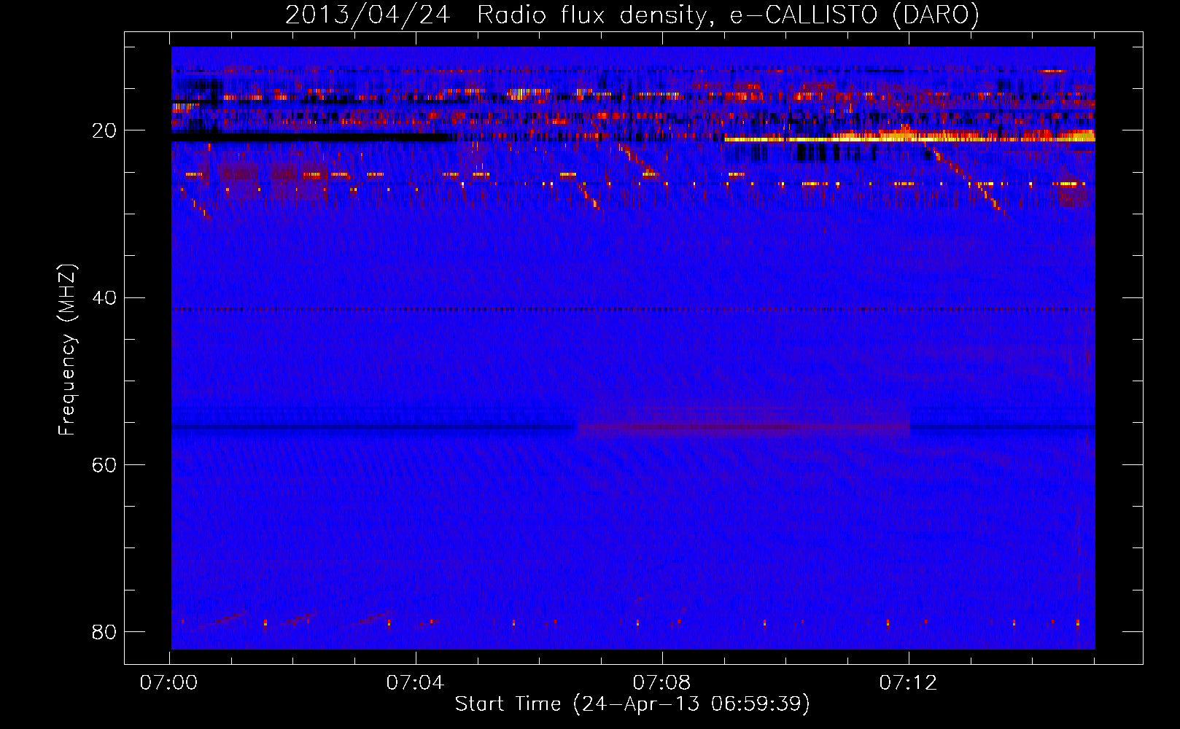
Task: Click the 60 MHz frequency tick label
Action: [x=104, y=465]
